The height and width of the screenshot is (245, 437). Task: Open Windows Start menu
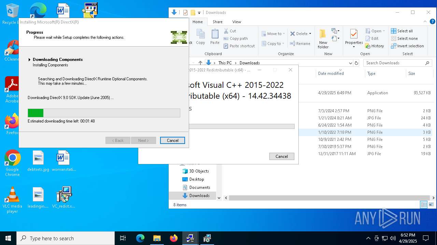coord(8,238)
